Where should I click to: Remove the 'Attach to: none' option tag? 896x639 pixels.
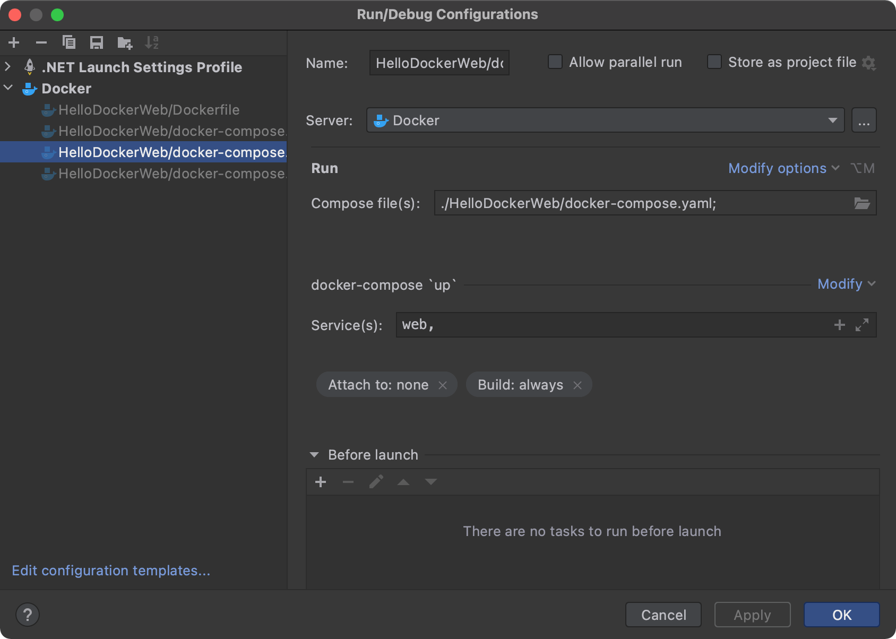coord(443,385)
